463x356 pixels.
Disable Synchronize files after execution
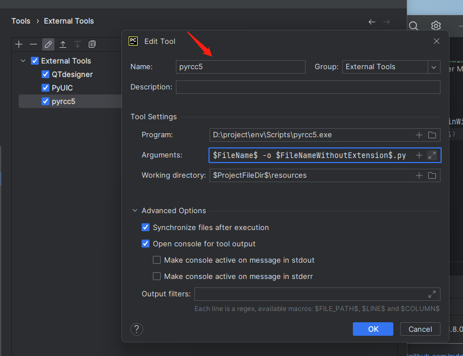tap(146, 228)
